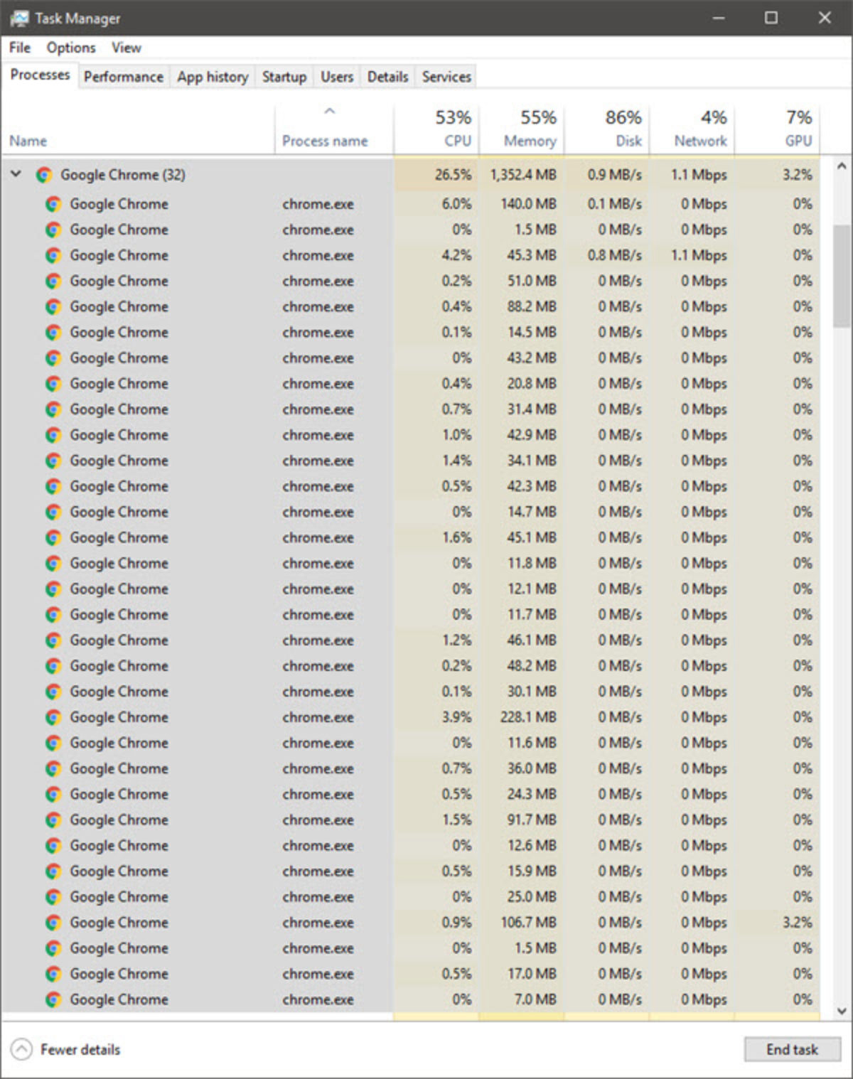Sort by the CPU column header
853x1079 pixels.
(x=436, y=129)
